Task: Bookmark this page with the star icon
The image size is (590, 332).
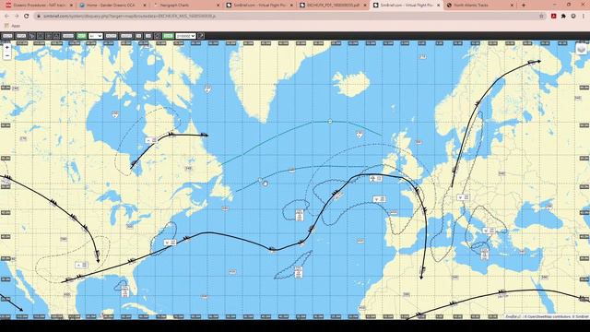Action: click(x=541, y=17)
